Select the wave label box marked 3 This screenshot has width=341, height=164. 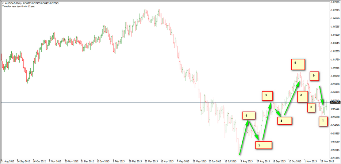tap(267, 96)
